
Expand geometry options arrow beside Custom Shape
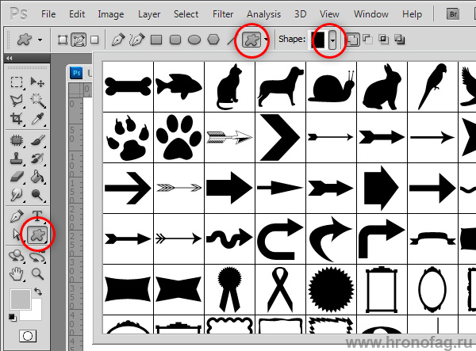(x=267, y=38)
